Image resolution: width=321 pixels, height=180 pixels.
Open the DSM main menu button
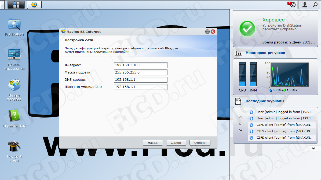click(16, 5)
